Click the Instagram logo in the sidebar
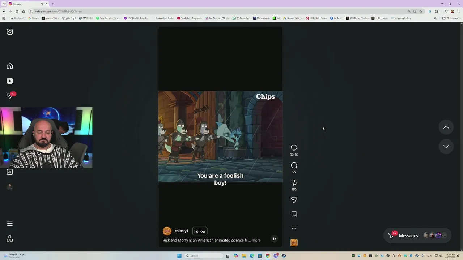This screenshot has width=463, height=260. coord(10,32)
